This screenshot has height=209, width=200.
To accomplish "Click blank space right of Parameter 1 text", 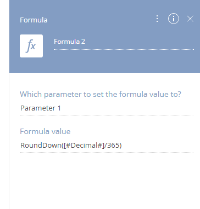I will click(127, 108).
